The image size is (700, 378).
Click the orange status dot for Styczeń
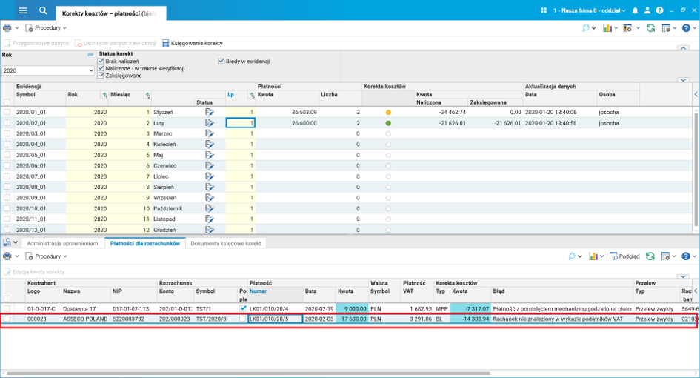click(x=388, y=112)
